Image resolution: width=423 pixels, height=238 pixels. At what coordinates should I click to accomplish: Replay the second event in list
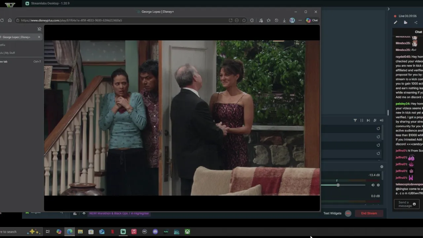(x=378, y=137)
